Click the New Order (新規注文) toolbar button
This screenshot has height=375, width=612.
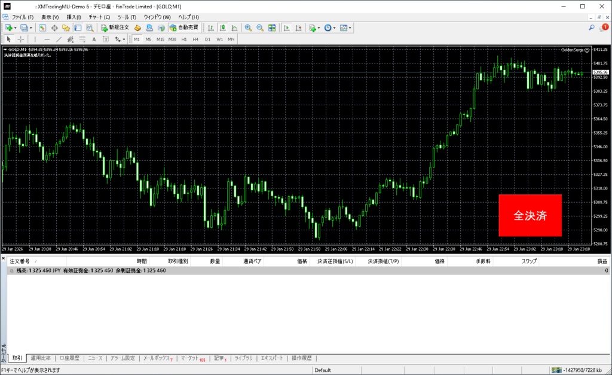click(x=114, y=28)
